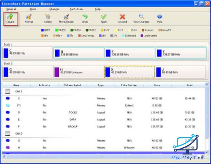Image resolution: width=211 pixels, height=164 pixels.
Task: Click the cyan icon of row (*)
Action: [x=8, y=105]
